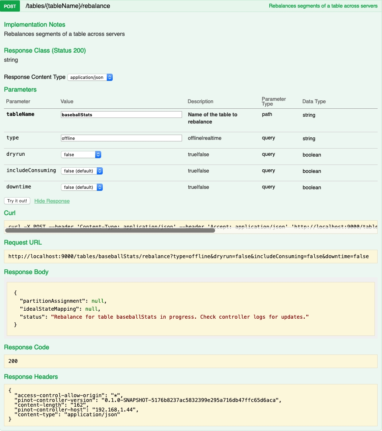382x431 pixels.
Task: Open the dryrun value dropdown
Action: [x=81, y=155]
